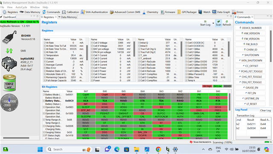
Task: Open the Errors toolbar item
Action: [238, 12]
